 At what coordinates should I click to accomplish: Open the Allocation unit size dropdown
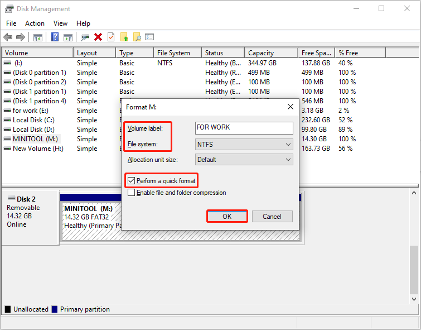(244, 160)
